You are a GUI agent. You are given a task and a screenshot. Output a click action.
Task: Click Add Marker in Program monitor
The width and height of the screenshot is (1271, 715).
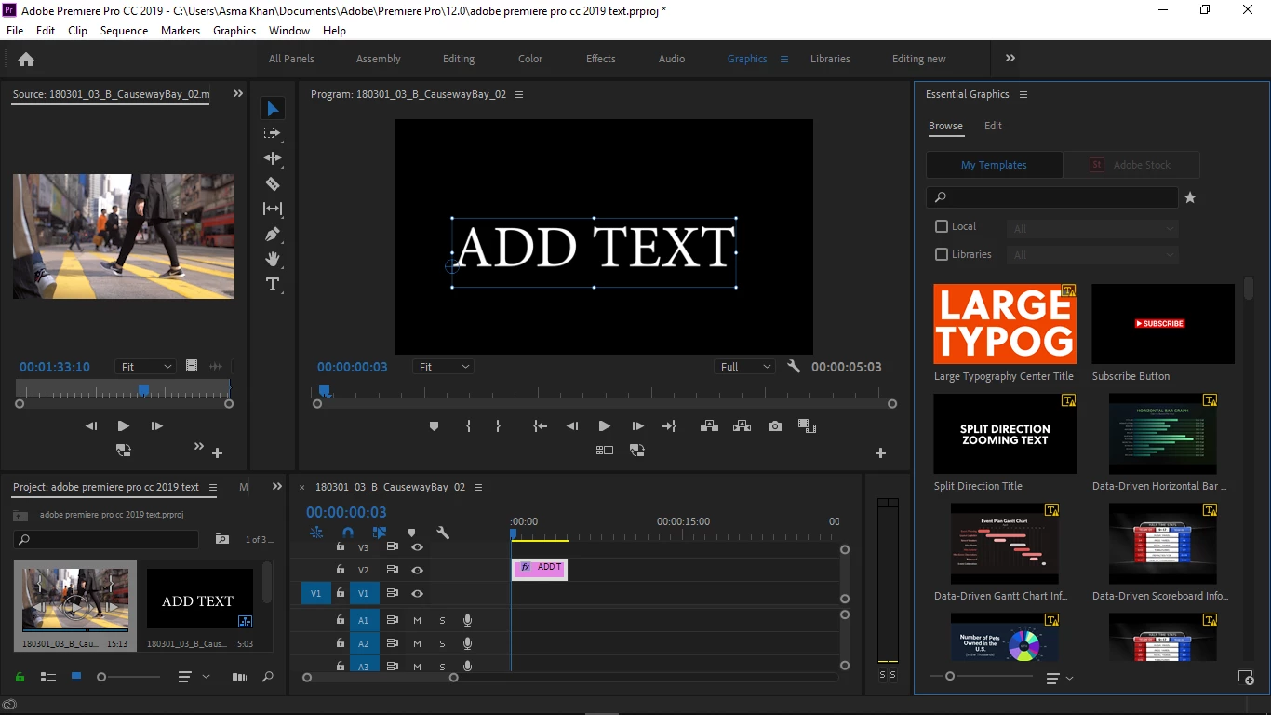click(x=434, y=426)
